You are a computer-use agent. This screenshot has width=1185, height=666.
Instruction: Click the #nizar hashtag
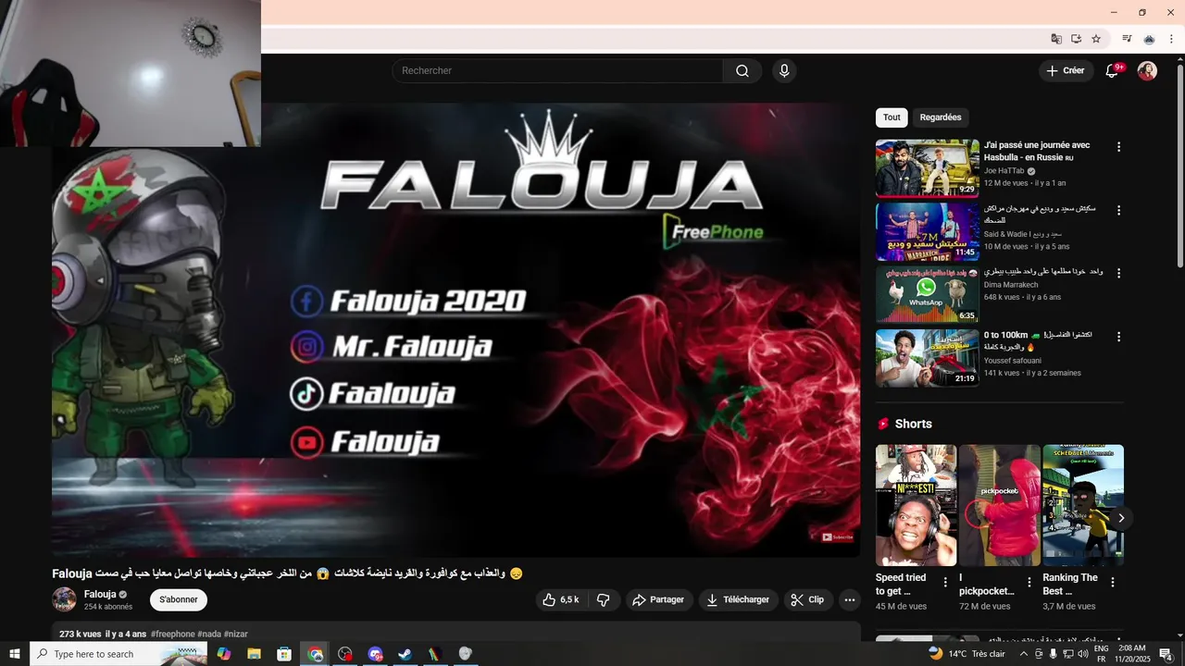235,634
